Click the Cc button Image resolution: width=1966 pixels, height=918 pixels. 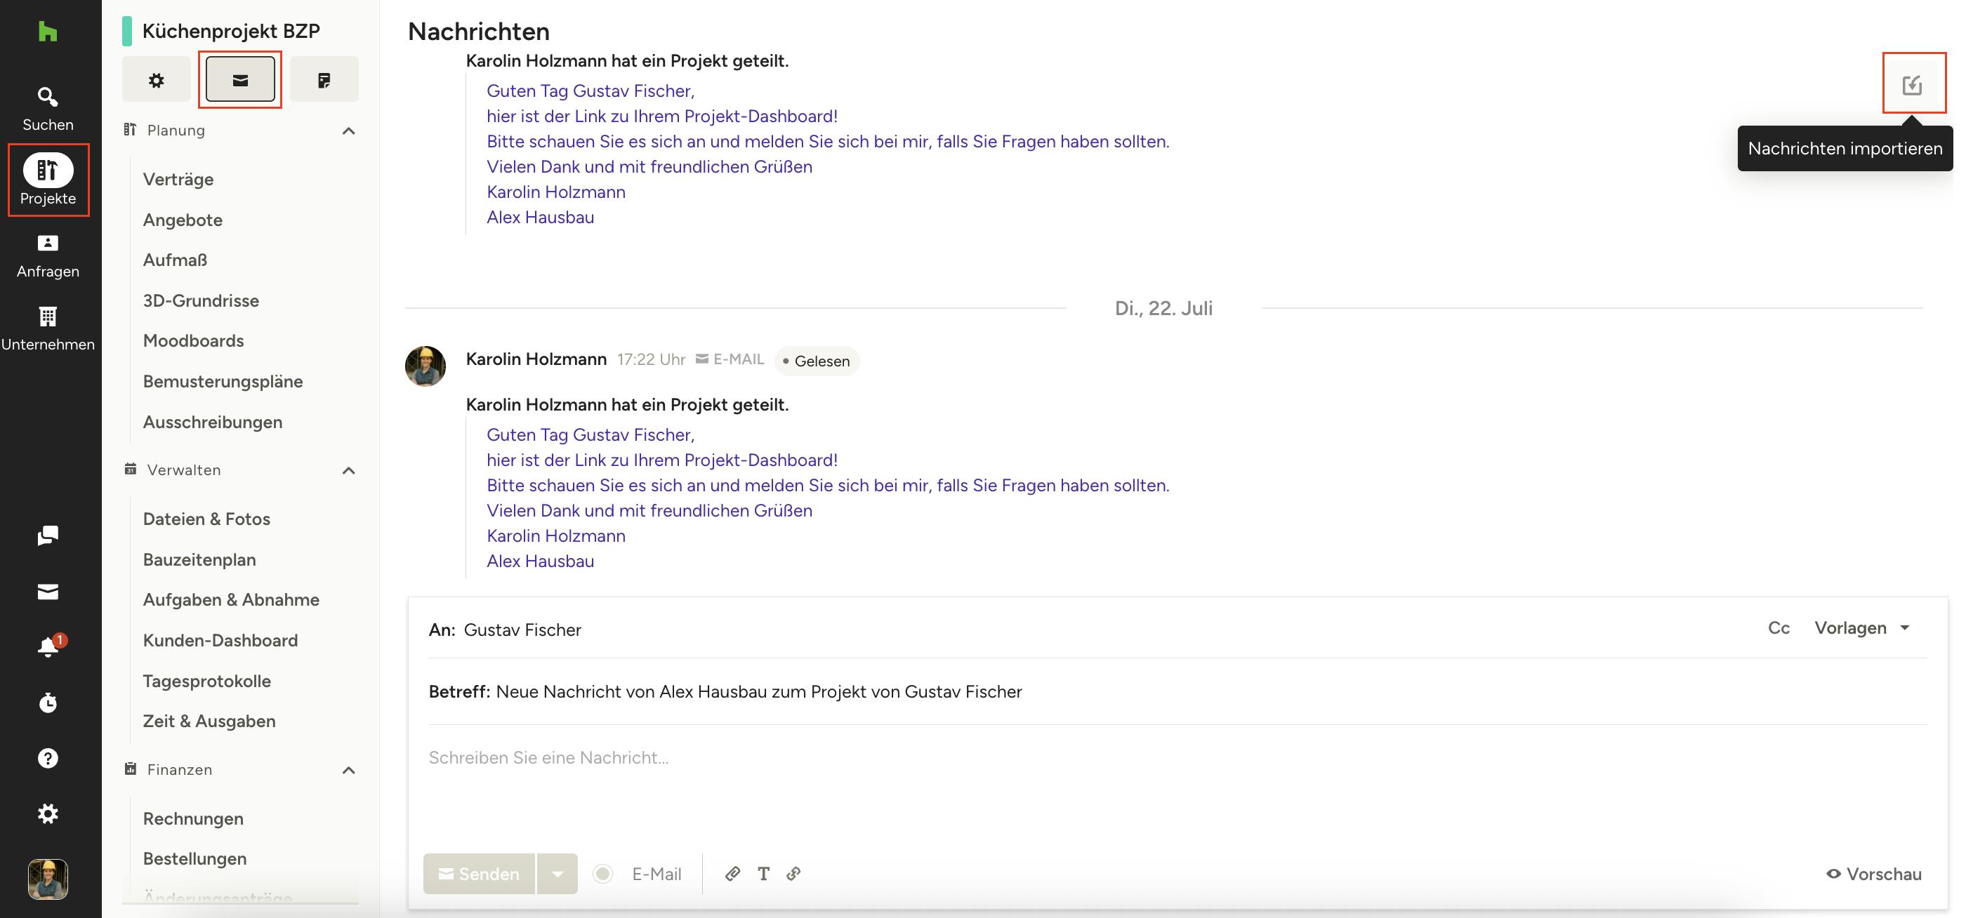(1779, 628)
